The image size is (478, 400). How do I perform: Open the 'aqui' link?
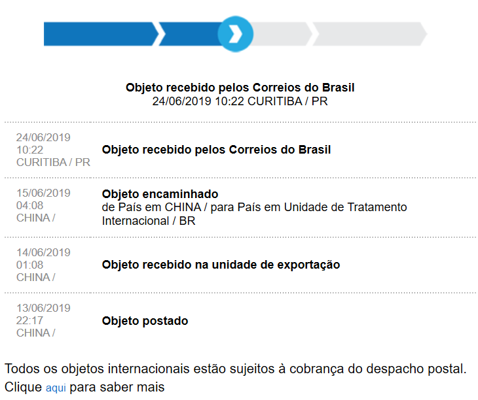pyautogui.click(x=56, y=388)
